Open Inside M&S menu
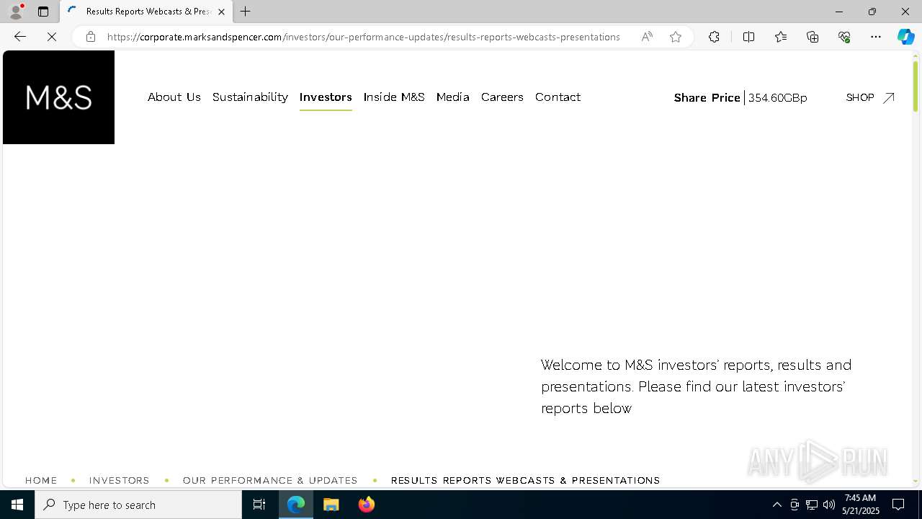The height and width of the screenshot is (519, 922). point(394,97)
